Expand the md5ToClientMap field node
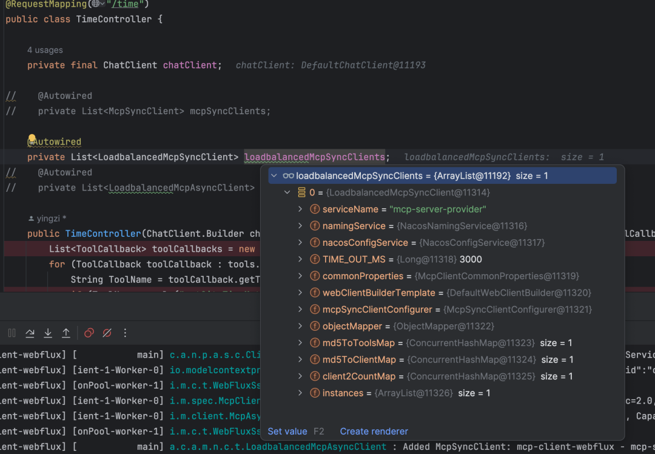This screenshot has width=655, height=454. coord(300,359)
